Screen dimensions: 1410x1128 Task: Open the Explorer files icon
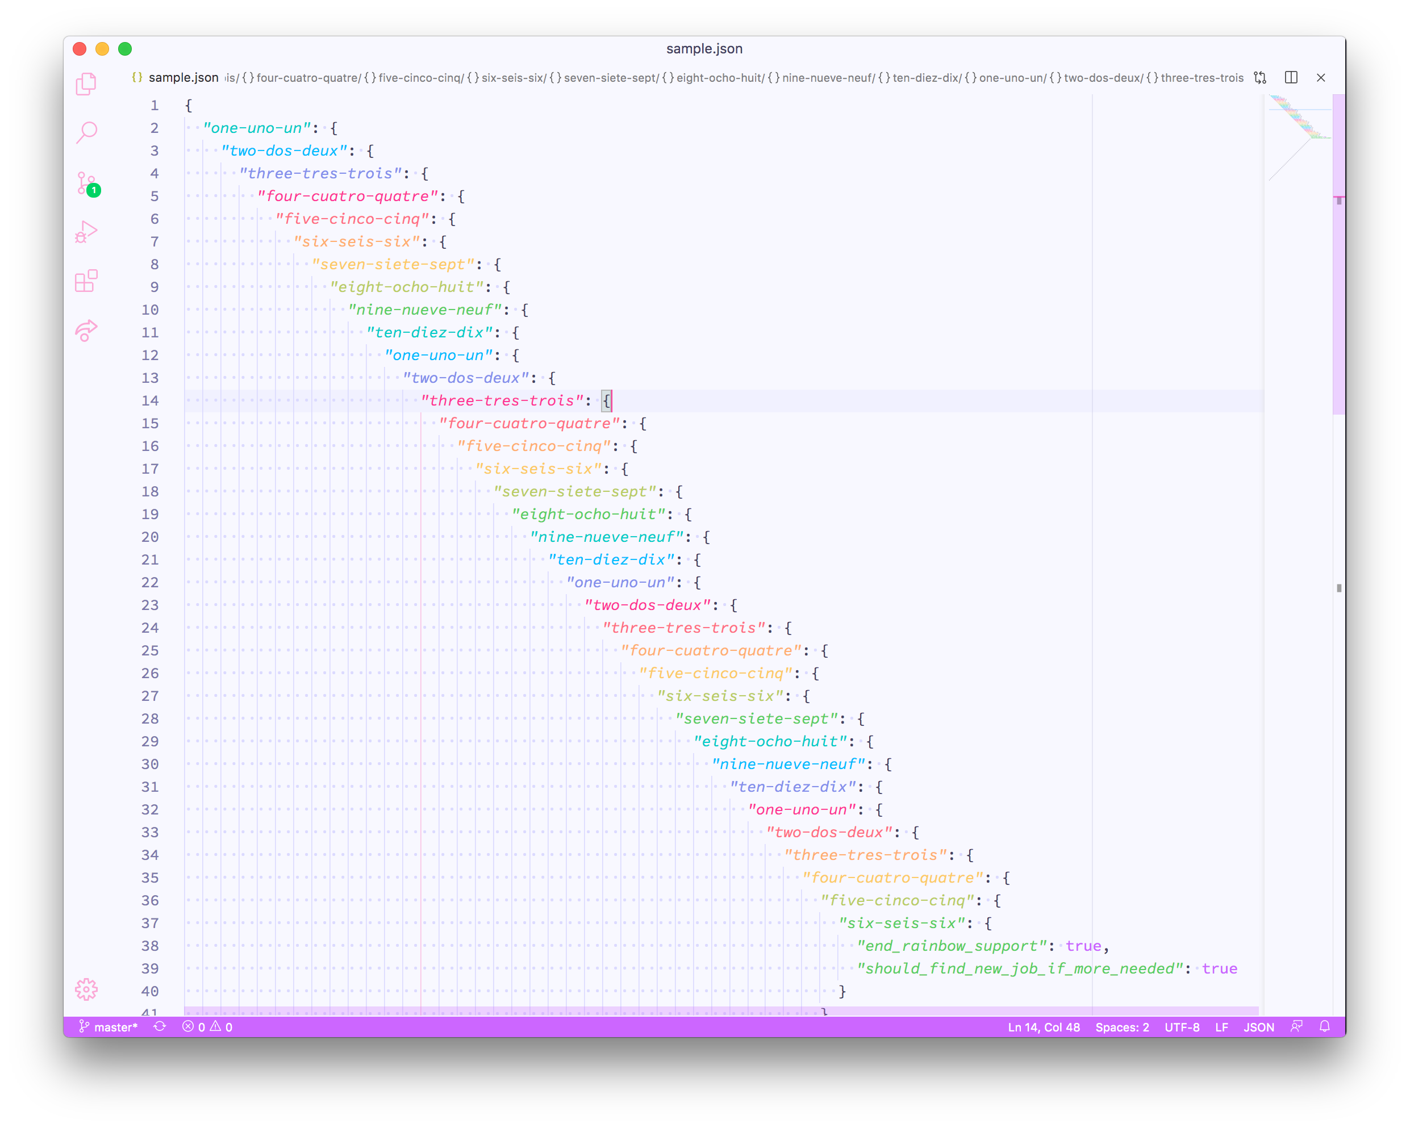click(86, 83)
